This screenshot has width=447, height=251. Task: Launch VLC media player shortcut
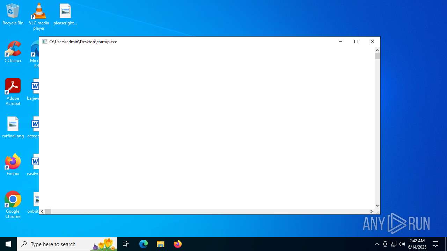[x=39, y=16]
